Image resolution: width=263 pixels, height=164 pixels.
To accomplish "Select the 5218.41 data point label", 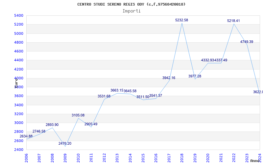I will click(233, 21).
